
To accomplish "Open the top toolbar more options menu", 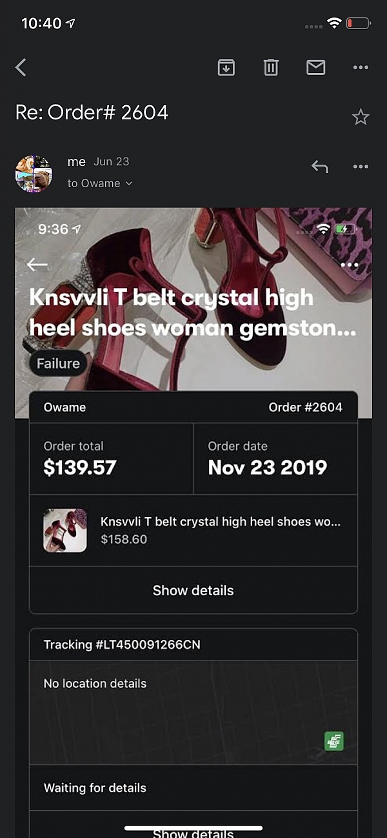I will pyautogui.click(x=361, y=67).
